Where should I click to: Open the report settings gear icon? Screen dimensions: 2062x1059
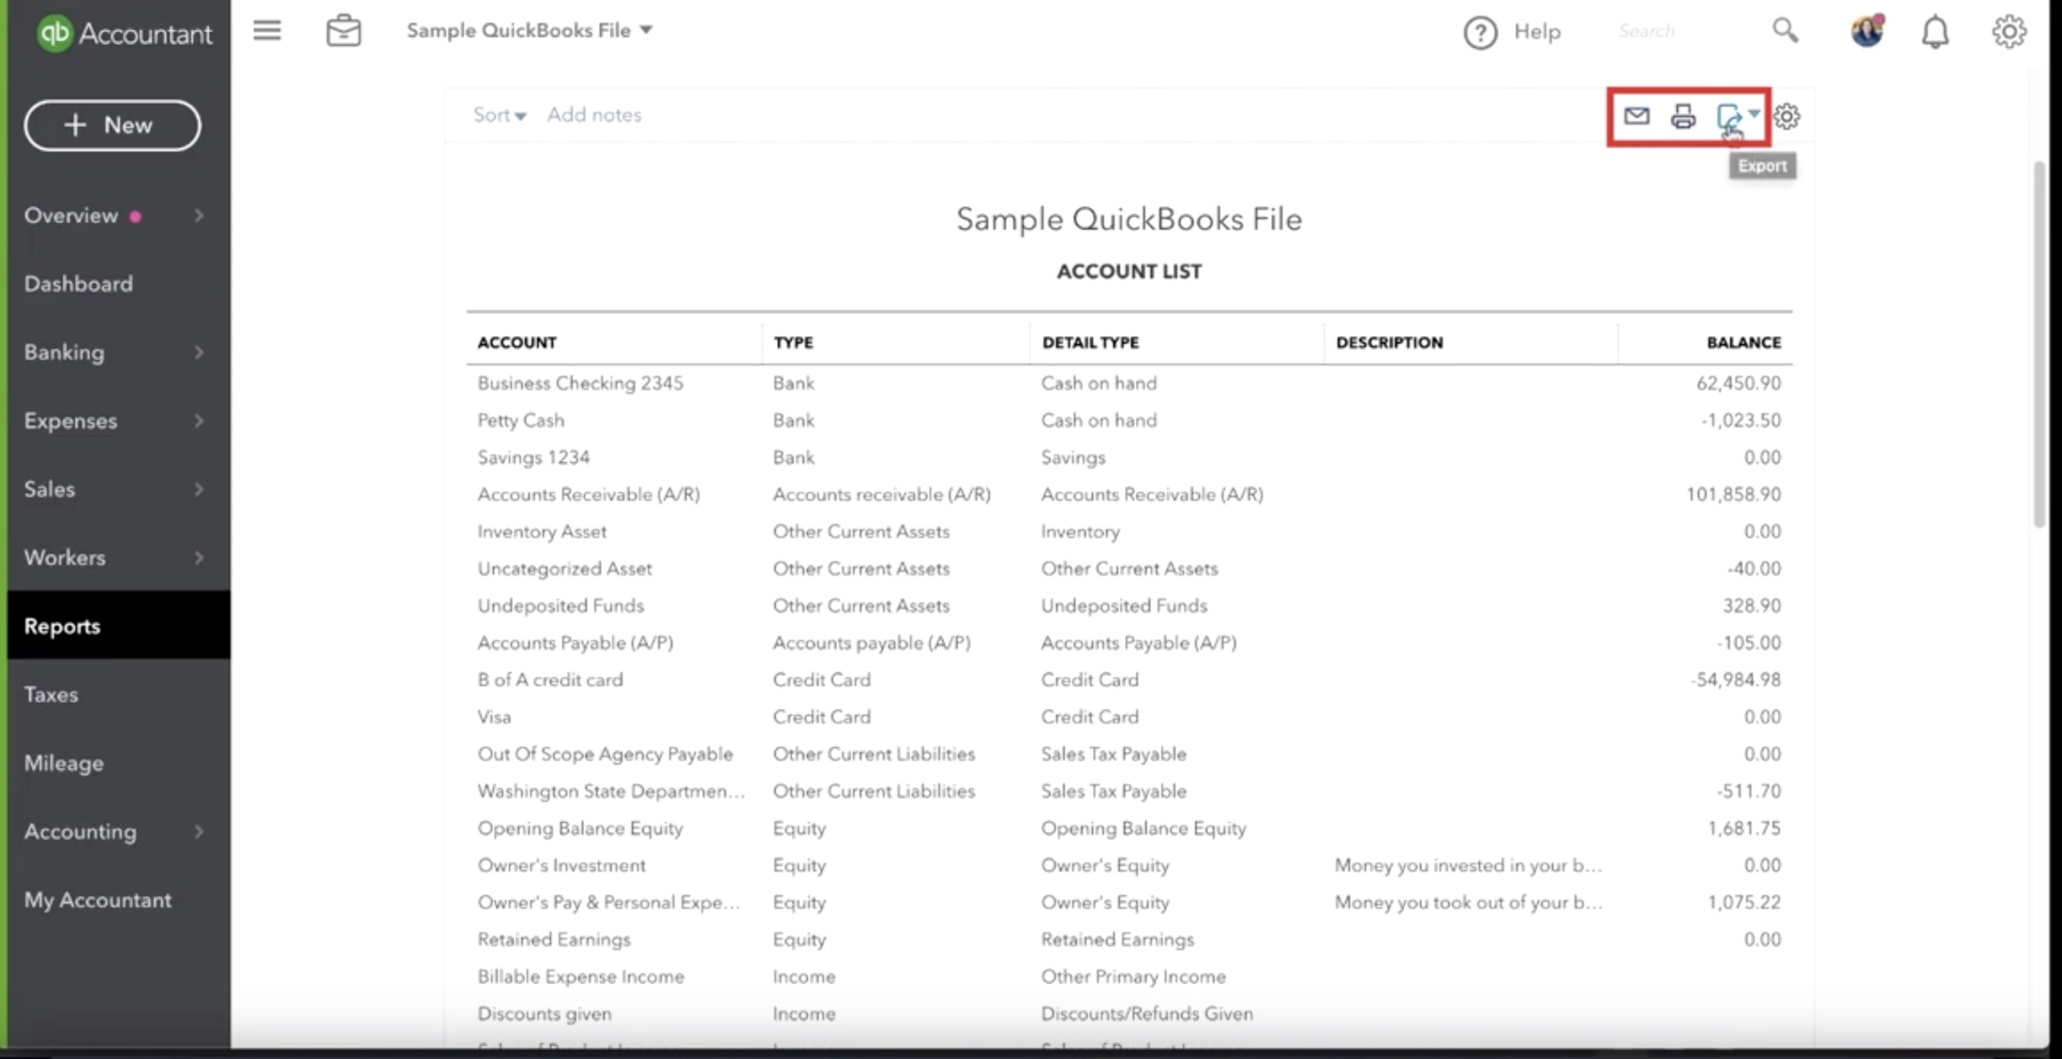coord(1787,117)
